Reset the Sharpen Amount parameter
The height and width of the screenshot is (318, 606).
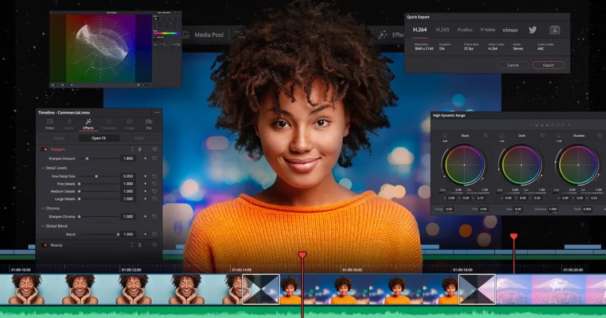[154, 159]
